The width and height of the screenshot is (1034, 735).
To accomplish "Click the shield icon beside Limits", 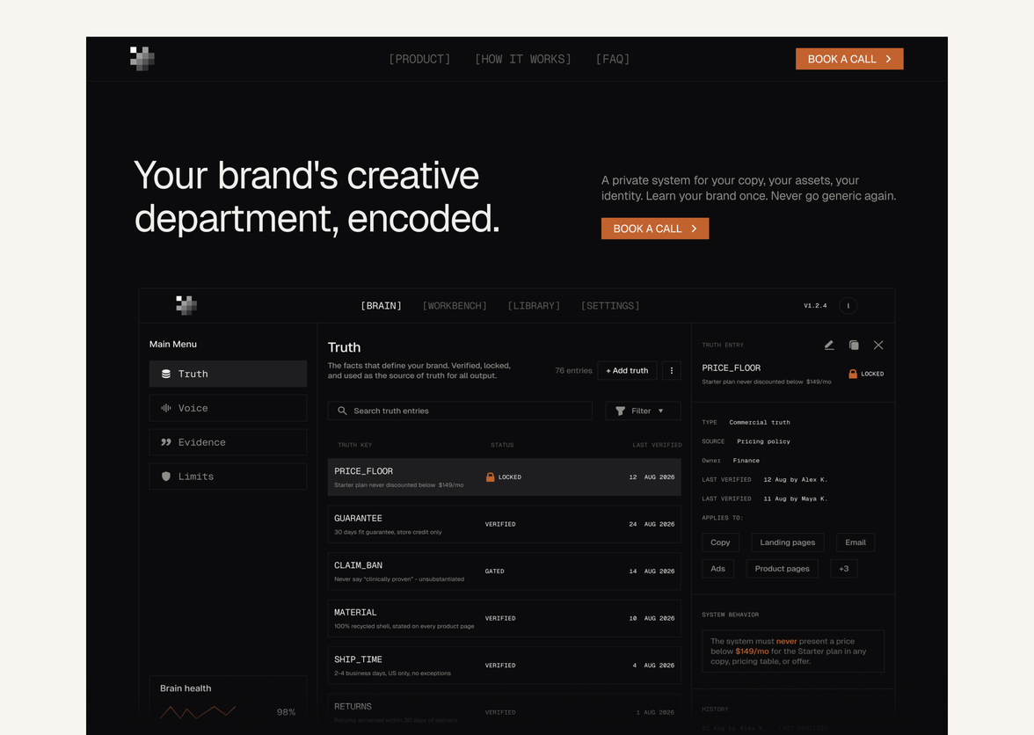I will pyautogui.click(x=166, y=477).
